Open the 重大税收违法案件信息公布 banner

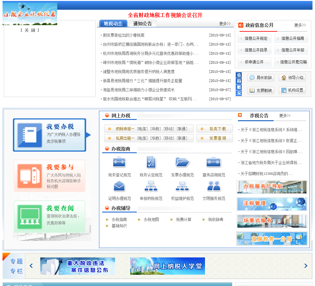coord(78,266)
